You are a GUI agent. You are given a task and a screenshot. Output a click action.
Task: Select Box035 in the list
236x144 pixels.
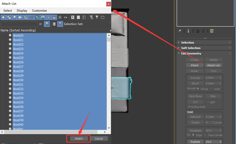18,102
